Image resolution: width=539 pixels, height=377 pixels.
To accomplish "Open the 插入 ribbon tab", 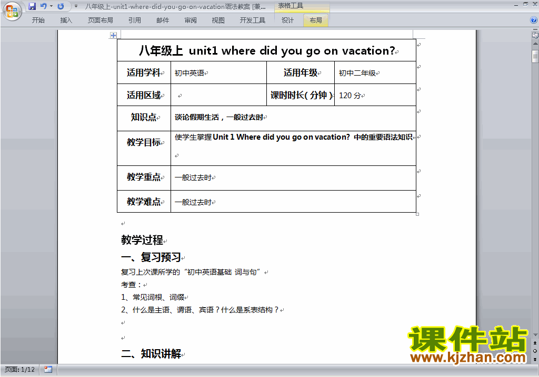I will pos(66,20).
